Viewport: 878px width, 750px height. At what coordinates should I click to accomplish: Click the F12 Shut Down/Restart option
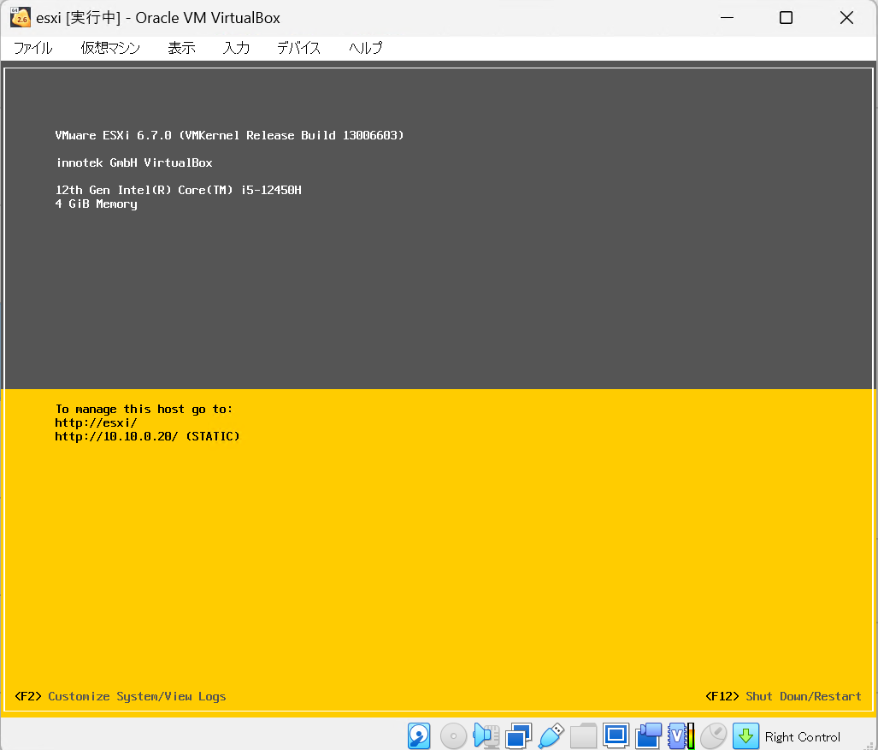[x=783, y=696]
